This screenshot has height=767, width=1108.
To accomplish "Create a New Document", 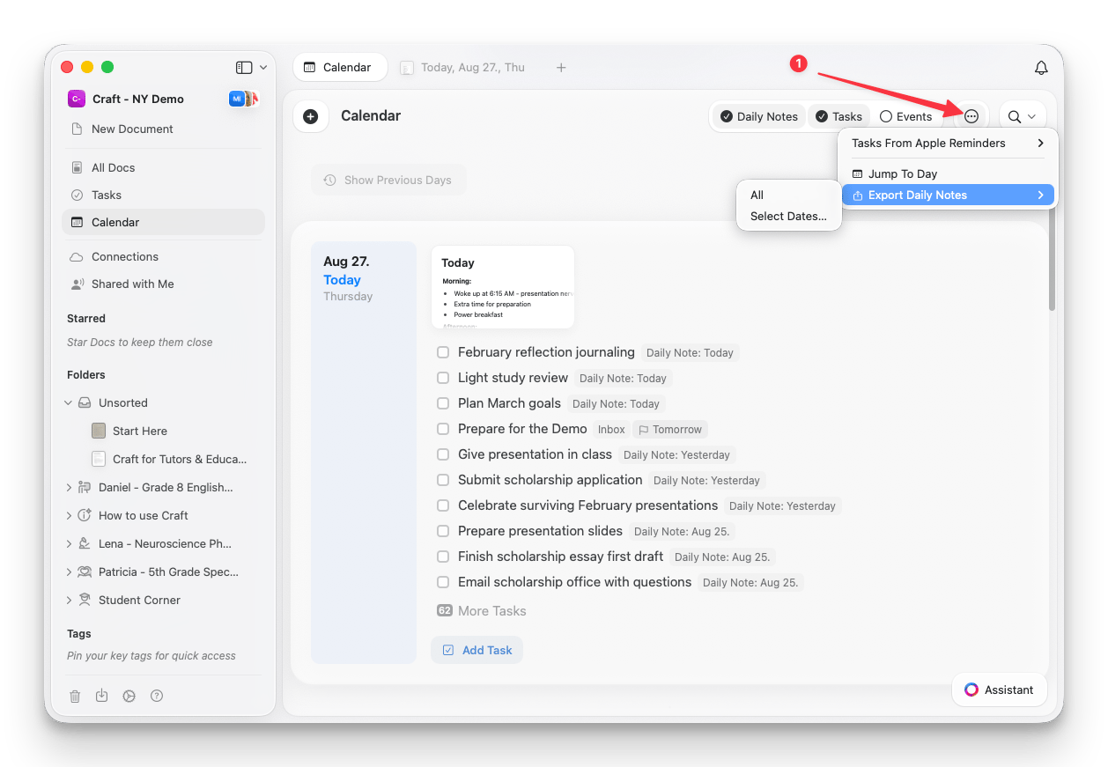I will tap(132, 129).
